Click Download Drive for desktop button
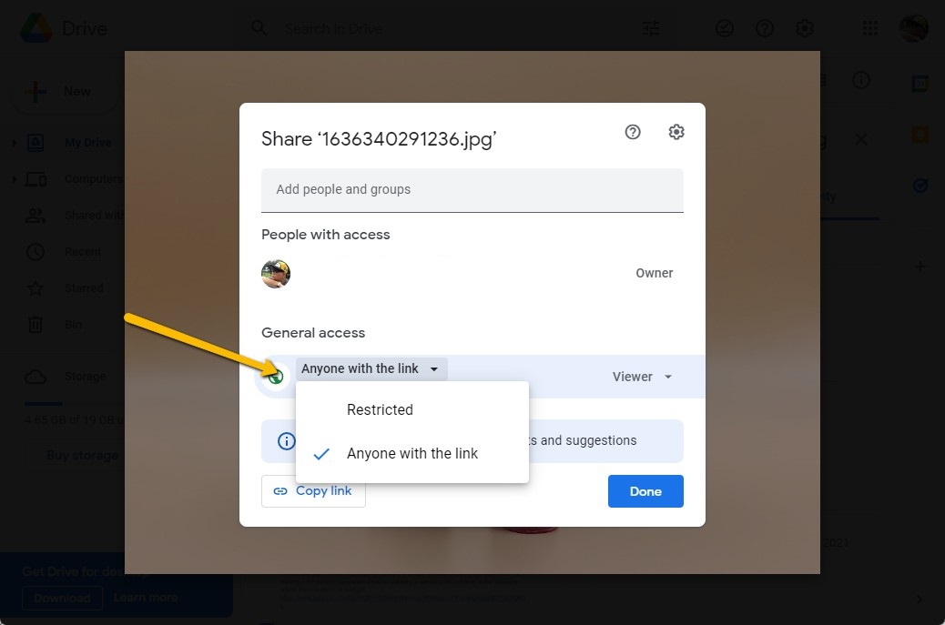945x625 pixels. pyautogui.click(x=62, y=598)
